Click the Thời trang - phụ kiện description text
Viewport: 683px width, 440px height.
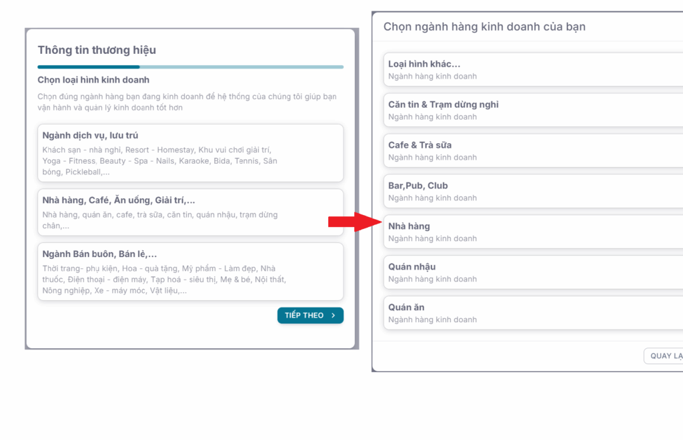tap(164, 280)
